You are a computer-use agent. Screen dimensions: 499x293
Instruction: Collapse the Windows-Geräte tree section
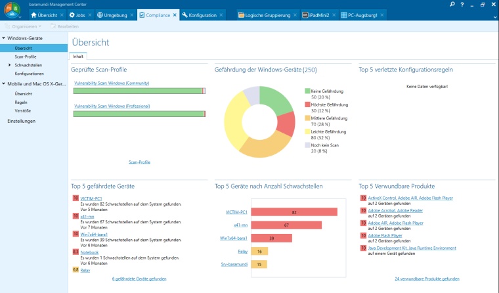(x=4, y=39)
